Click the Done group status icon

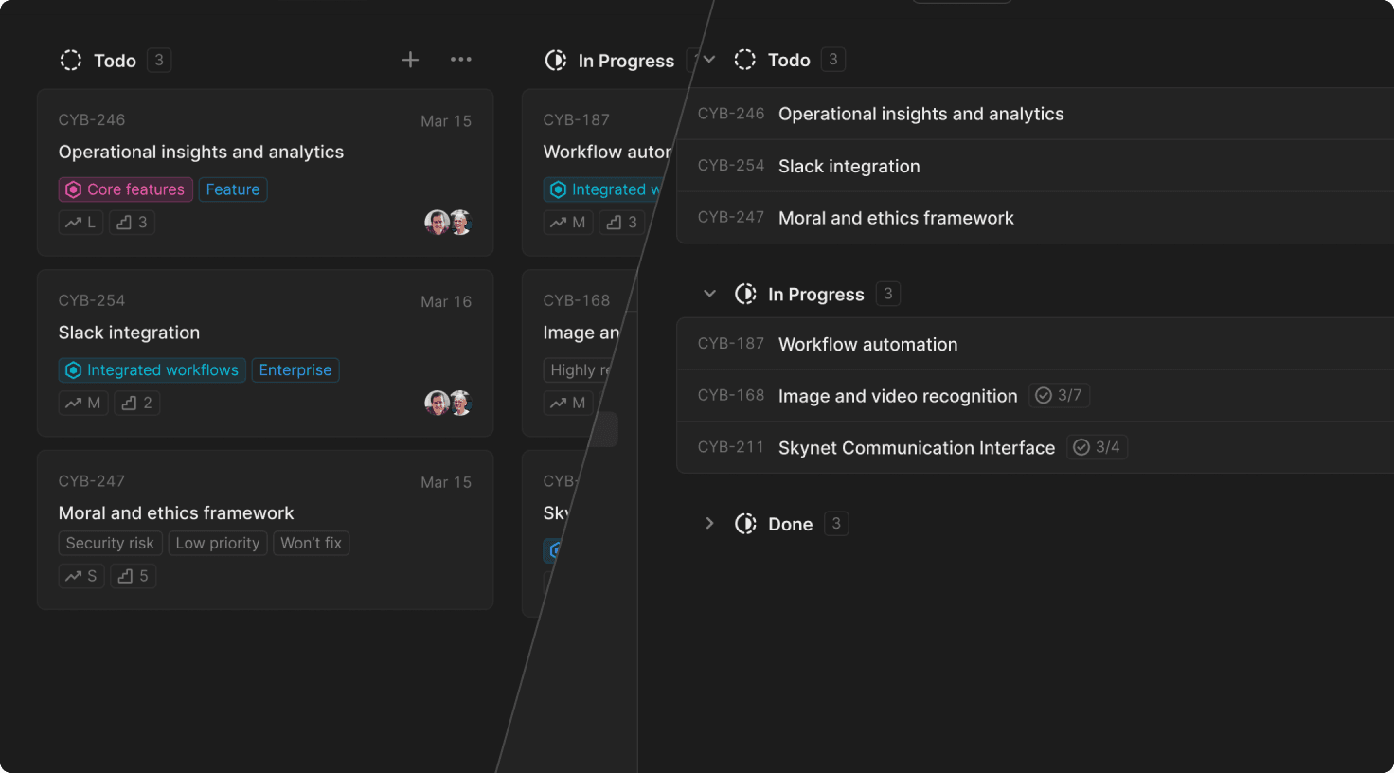tap(745, 524)
